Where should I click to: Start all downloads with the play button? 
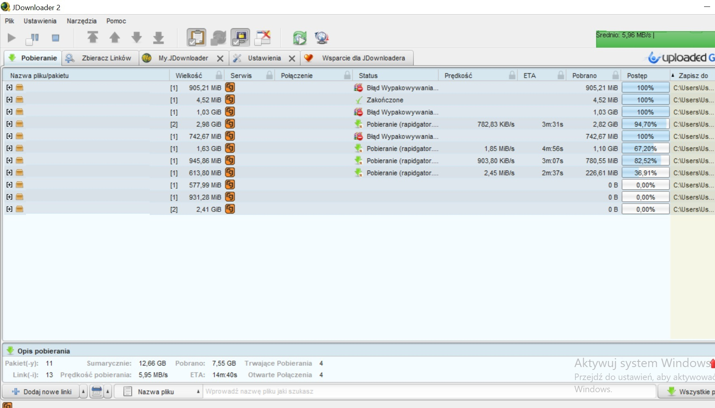coord(12,38)
